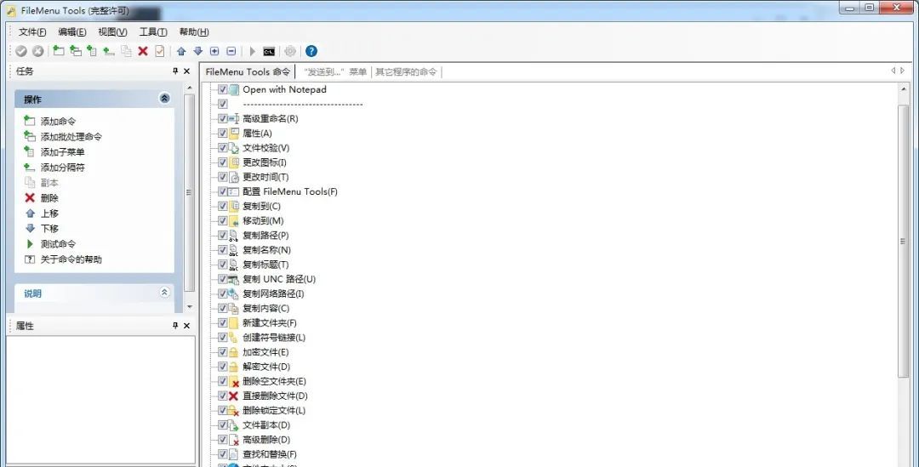Click the grey gear settings toolbar icon
The image size is (919, 467).
click(x=290, y=52)
